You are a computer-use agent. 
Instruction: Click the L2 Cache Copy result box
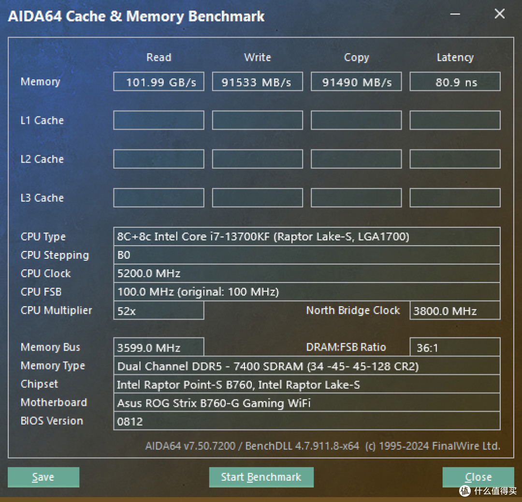pos(356,159)
